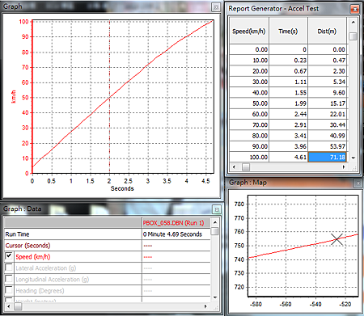
Task: Select the Dist(m) column header
Action: coord(327,31)
